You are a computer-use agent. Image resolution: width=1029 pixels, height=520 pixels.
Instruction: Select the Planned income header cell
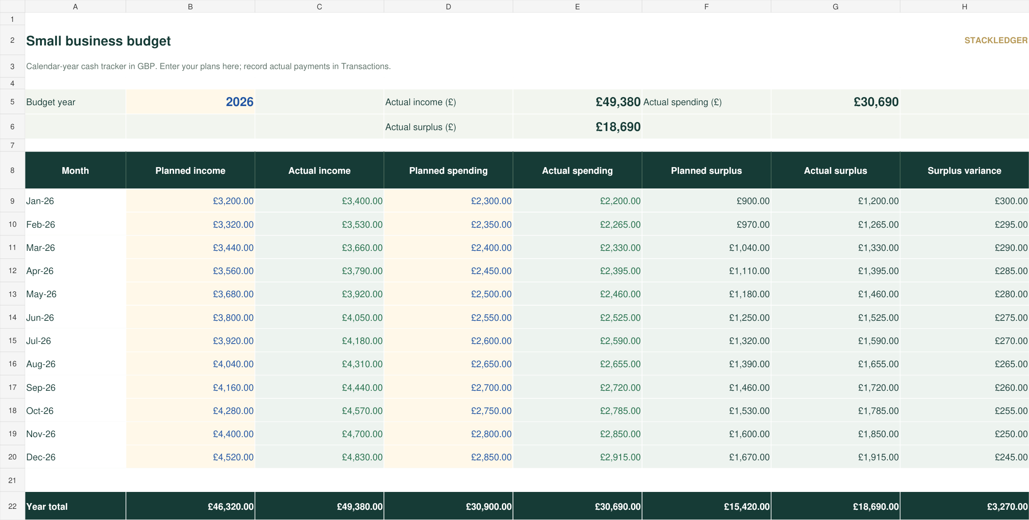(190, 171)
